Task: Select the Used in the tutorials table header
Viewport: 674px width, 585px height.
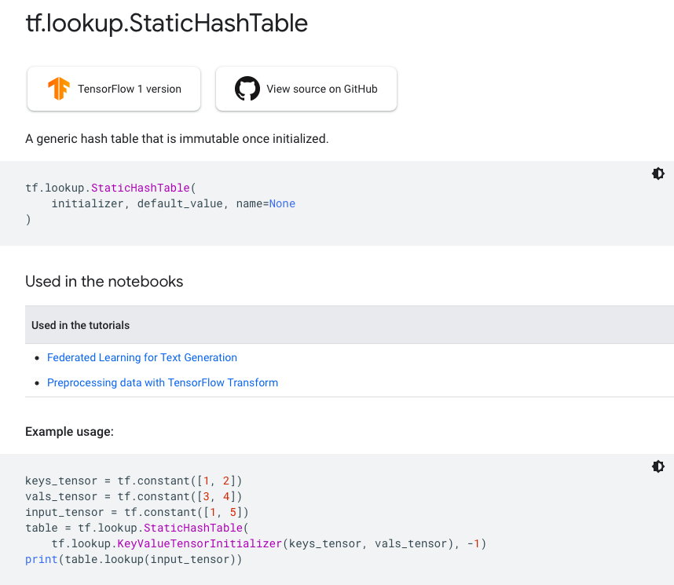Action: pos(81,325)
